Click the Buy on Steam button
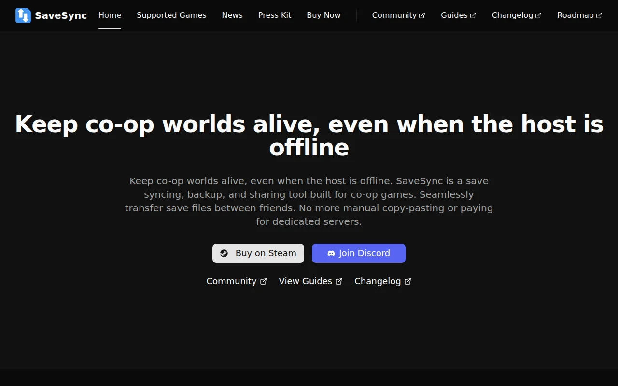618x386 pixels. pyautogui.click(x=258, y=253)
